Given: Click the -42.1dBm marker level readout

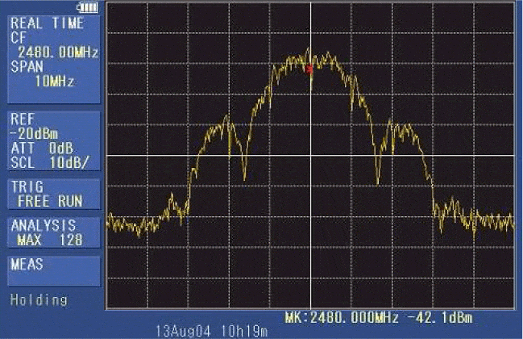Looking at the screenshot, I should coord(442,317).
